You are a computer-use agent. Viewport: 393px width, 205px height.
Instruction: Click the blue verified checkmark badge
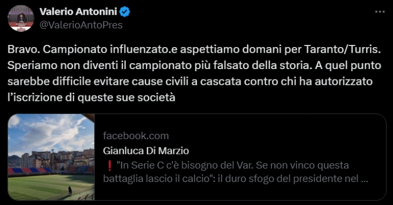pyautogui.click(x=125, y=12)
